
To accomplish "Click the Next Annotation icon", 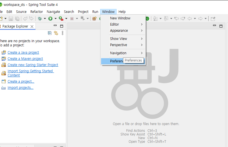I will pyautogui.click(x=155, y=19).
